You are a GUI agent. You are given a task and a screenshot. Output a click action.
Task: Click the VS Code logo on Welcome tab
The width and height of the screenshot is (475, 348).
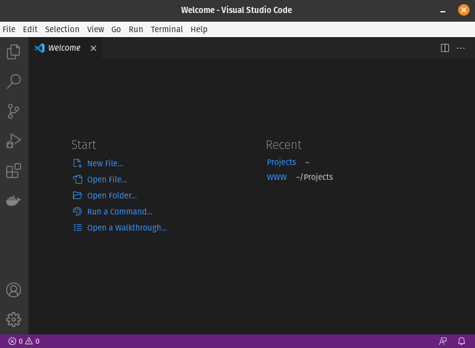coord(40,48)
